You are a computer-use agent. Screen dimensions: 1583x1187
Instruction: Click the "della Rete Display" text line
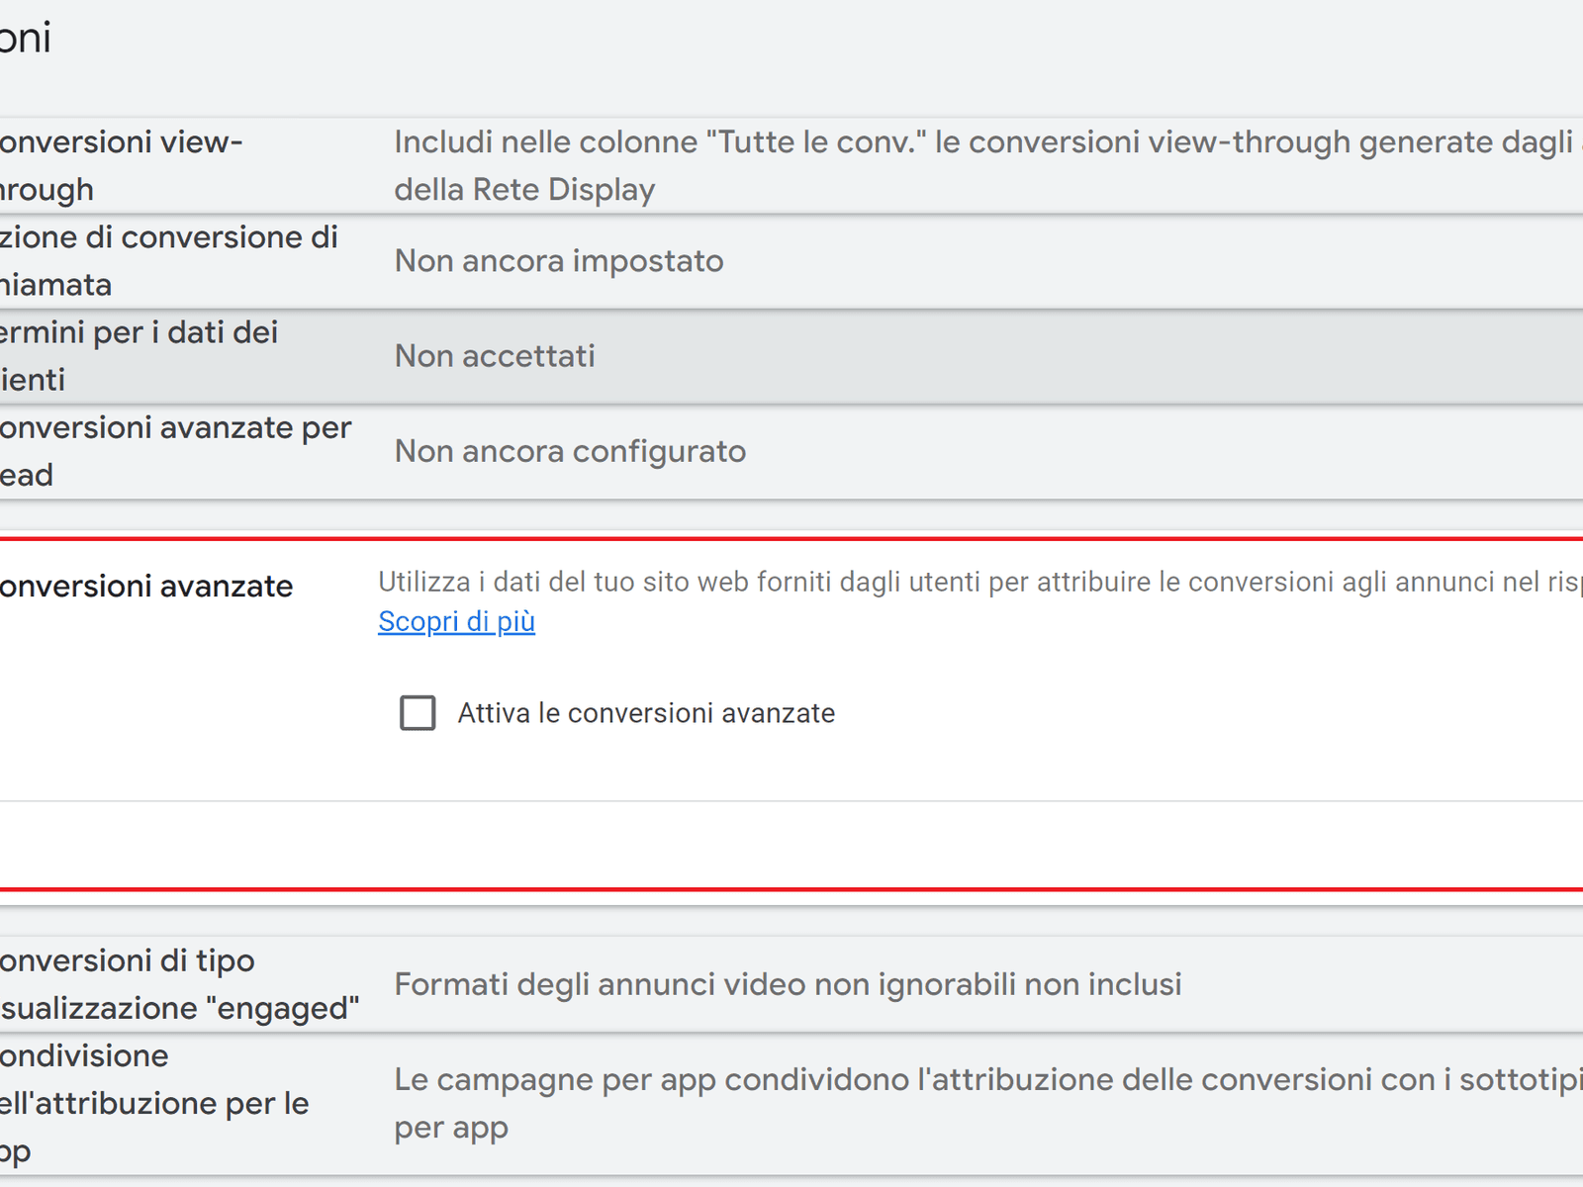[524, 190]
